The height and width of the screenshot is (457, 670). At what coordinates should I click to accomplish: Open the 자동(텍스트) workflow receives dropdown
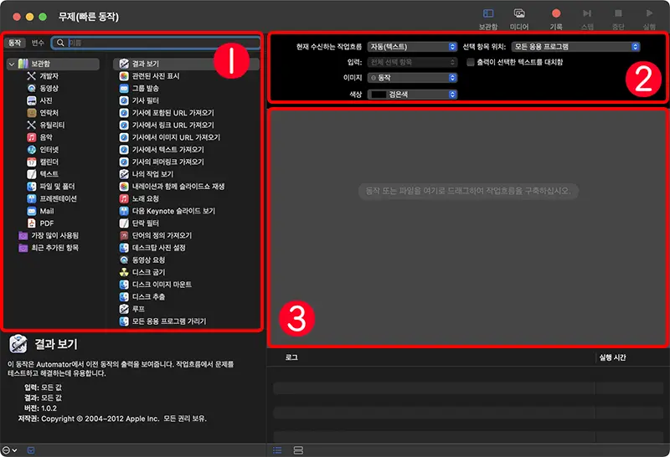click(412, 47)
